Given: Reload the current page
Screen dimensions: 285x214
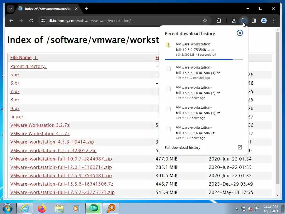Looking at the screenshot, I should point(31,21).
